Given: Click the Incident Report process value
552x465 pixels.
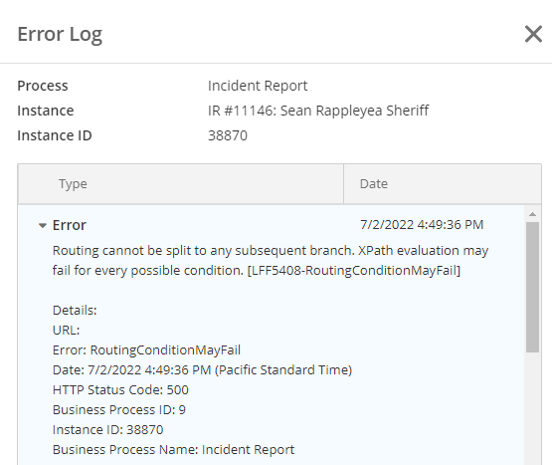Looking at the screenshot, I should pos(258,86).
